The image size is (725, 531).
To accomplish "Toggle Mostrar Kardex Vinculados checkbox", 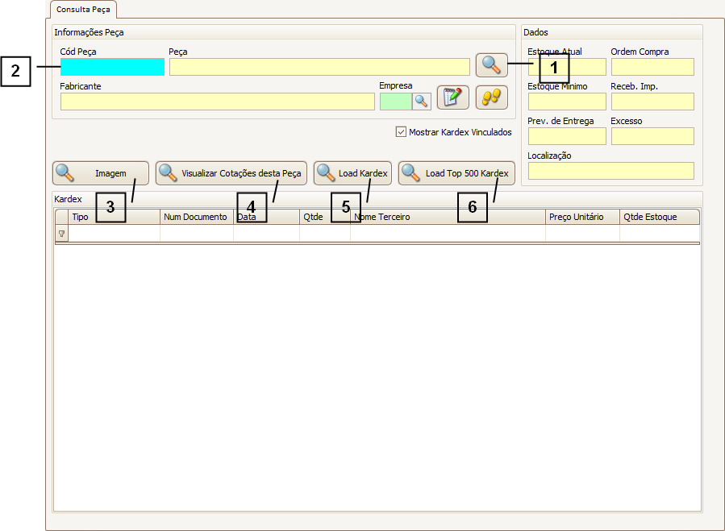I will [x=401, y=132].
